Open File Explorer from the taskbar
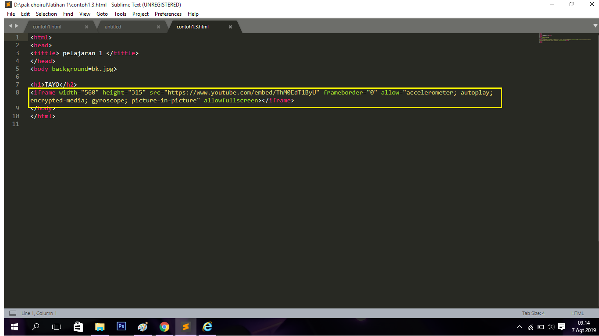Viewport: 599px width, 336px height. pyautogui.click(x=100, y=327)
